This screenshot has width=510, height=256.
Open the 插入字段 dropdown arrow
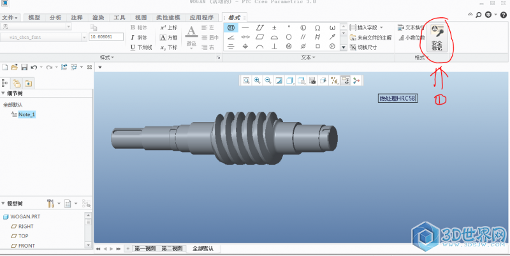pos(381,27)
